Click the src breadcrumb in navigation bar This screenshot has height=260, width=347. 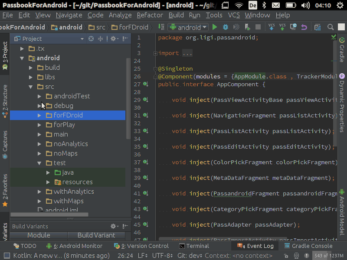coord(97,27)
